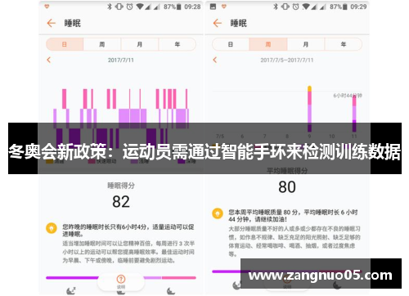Tap the Wi-Fi icon in left status bar
Screen dimensions: 409x296
[140, 7]
